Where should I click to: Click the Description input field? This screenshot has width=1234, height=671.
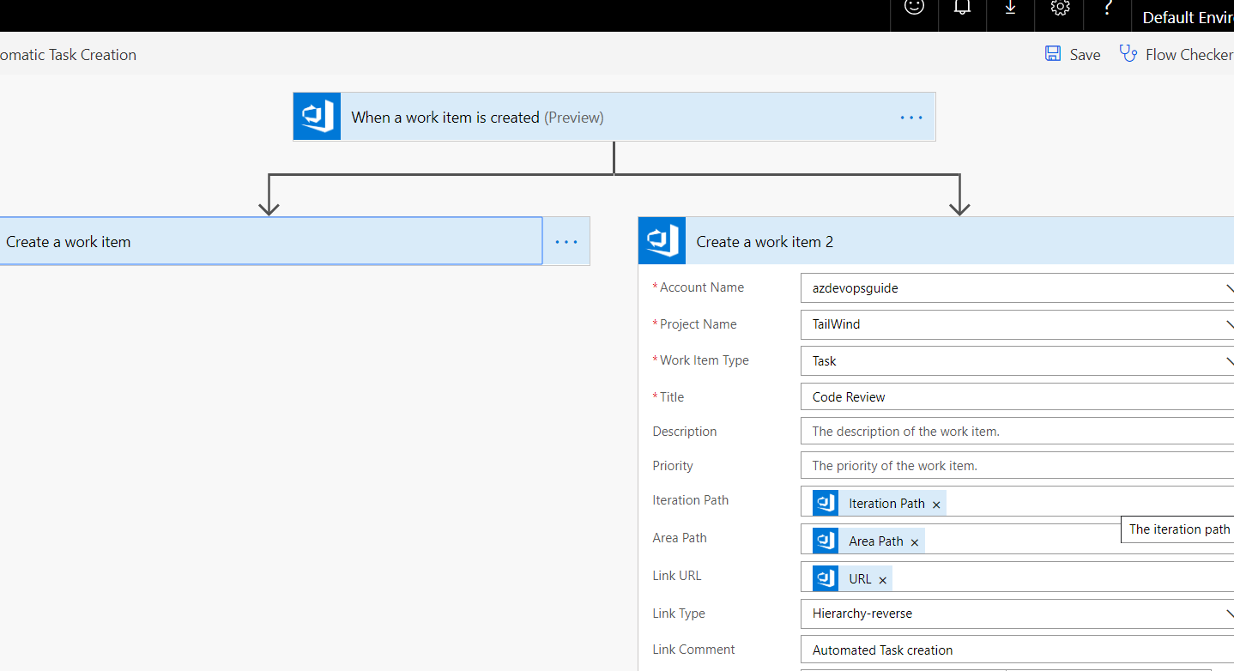1018,432
